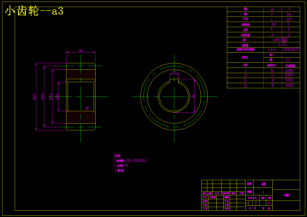
Task: Select the 'ø84' pitch diameter dimension
Action: click(x=43, y=97)
